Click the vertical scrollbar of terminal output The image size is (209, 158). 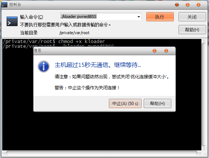(204, 94)
